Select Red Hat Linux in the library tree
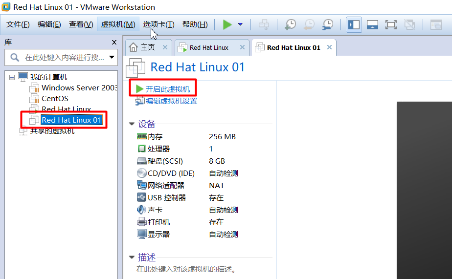 tap(66, 109)
